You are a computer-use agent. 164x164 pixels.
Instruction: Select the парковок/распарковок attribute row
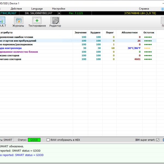[x=78, y=45]
